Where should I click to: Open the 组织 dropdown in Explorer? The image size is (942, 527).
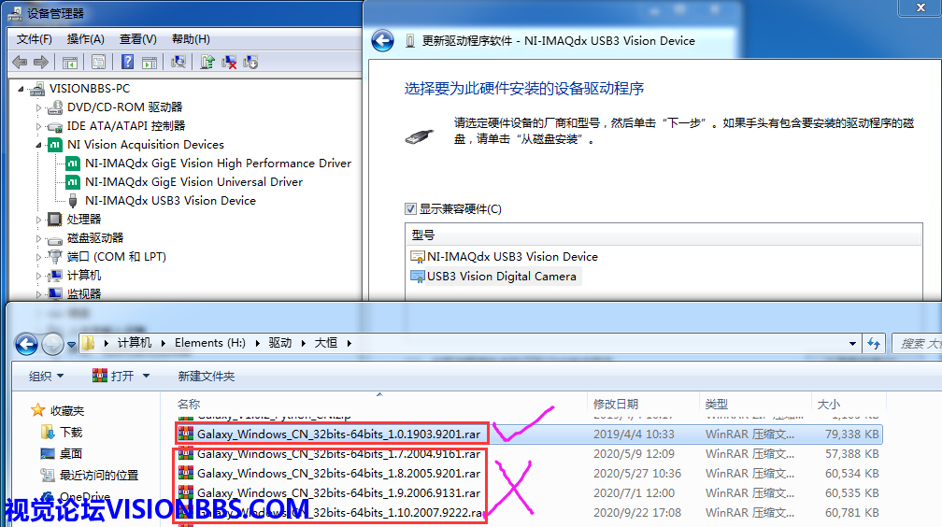pyautogui.click(x=46, y=376)
